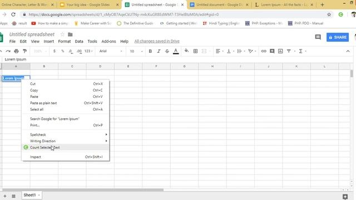Open the text color picker

176,51
